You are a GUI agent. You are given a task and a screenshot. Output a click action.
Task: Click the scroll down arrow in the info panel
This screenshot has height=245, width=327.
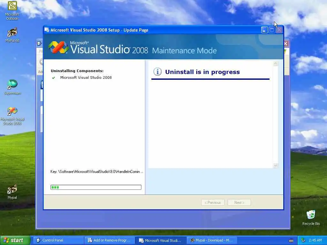(x=275, y=166)
